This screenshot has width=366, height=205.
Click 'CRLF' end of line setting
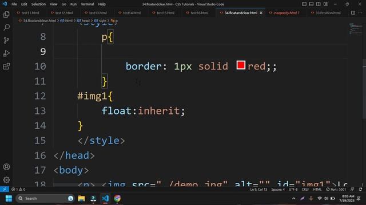click(x=305, y=190)
